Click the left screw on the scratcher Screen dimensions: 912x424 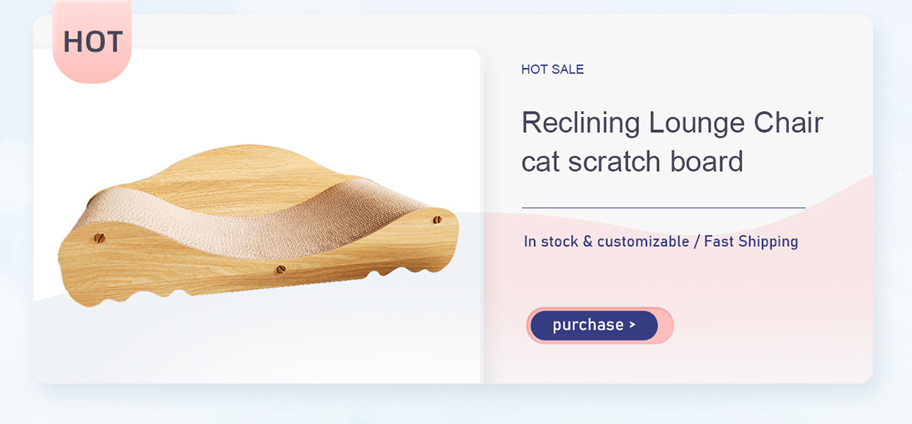point(97,237)
